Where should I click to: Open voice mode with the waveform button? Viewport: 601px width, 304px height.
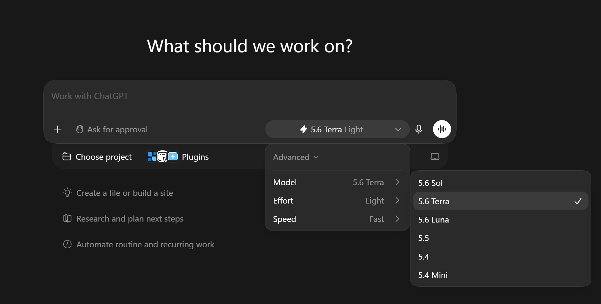tap(442, 129)
